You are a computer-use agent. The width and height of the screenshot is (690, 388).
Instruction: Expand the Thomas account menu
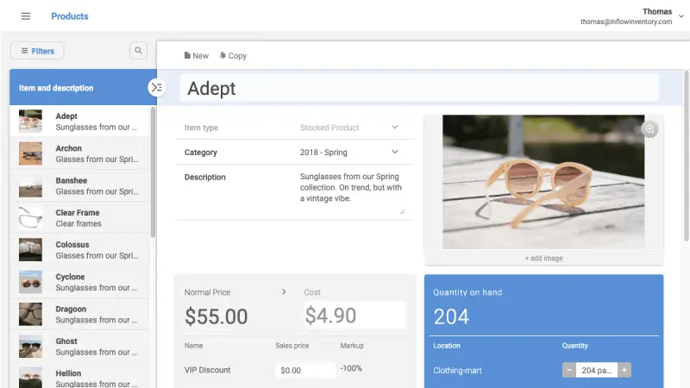click(x=681, y=16)
